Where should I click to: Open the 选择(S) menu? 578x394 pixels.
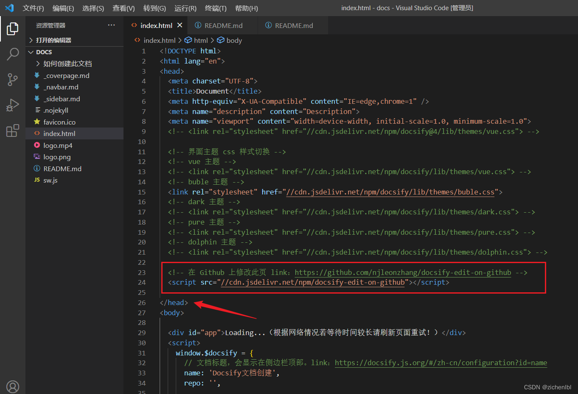[93, 8]
